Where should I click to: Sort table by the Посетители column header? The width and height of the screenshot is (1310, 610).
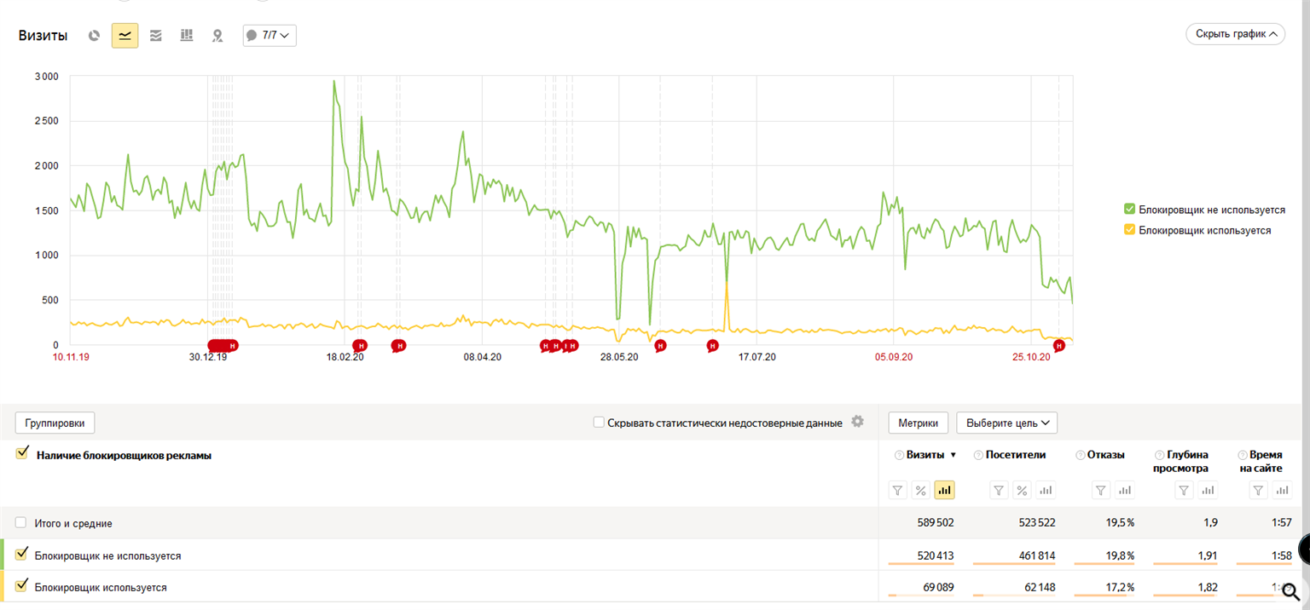point(1015,455)
